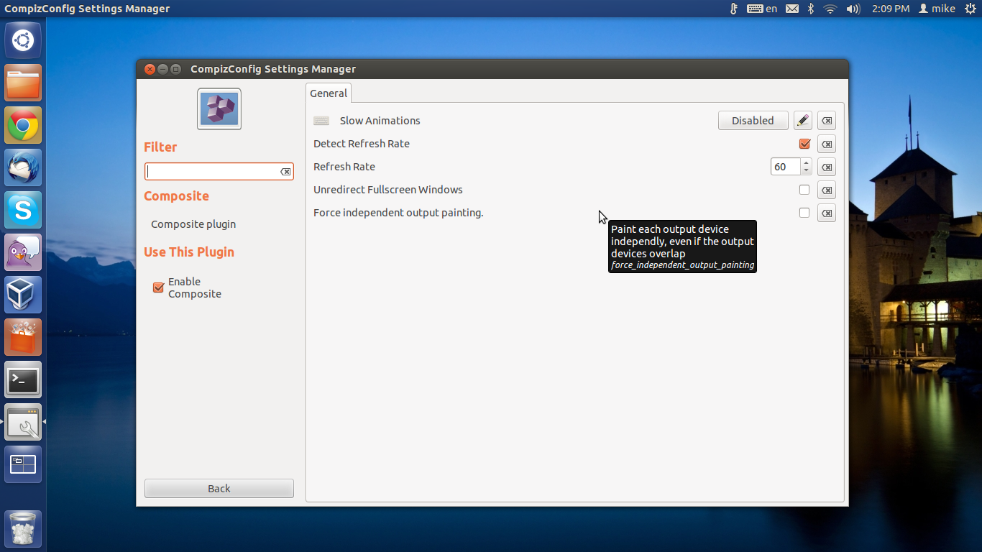
Task: Open Terminal from the launcher
Action: [x=23, y=379]
